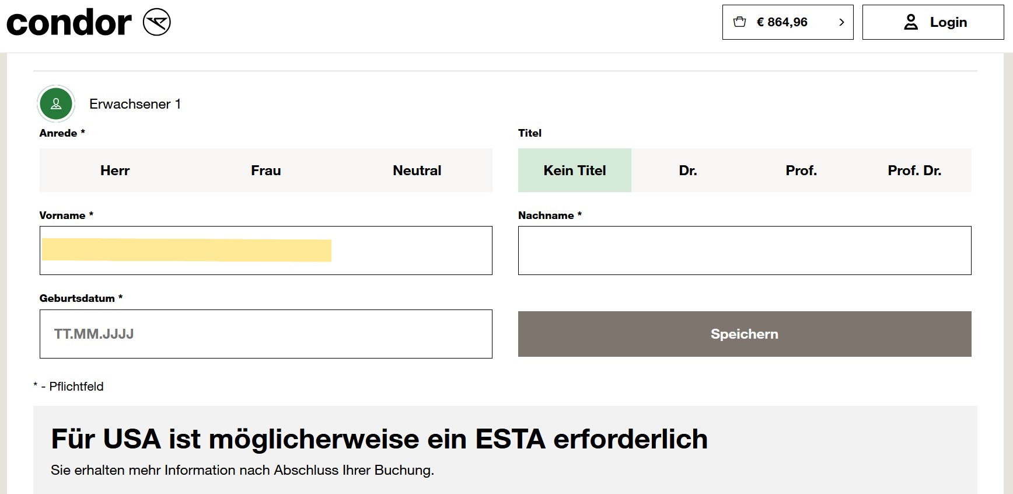Screen dimensions: 1013x494
Task: Set title to Prof.
Action: pyautogui.click(x=801, y=171)
